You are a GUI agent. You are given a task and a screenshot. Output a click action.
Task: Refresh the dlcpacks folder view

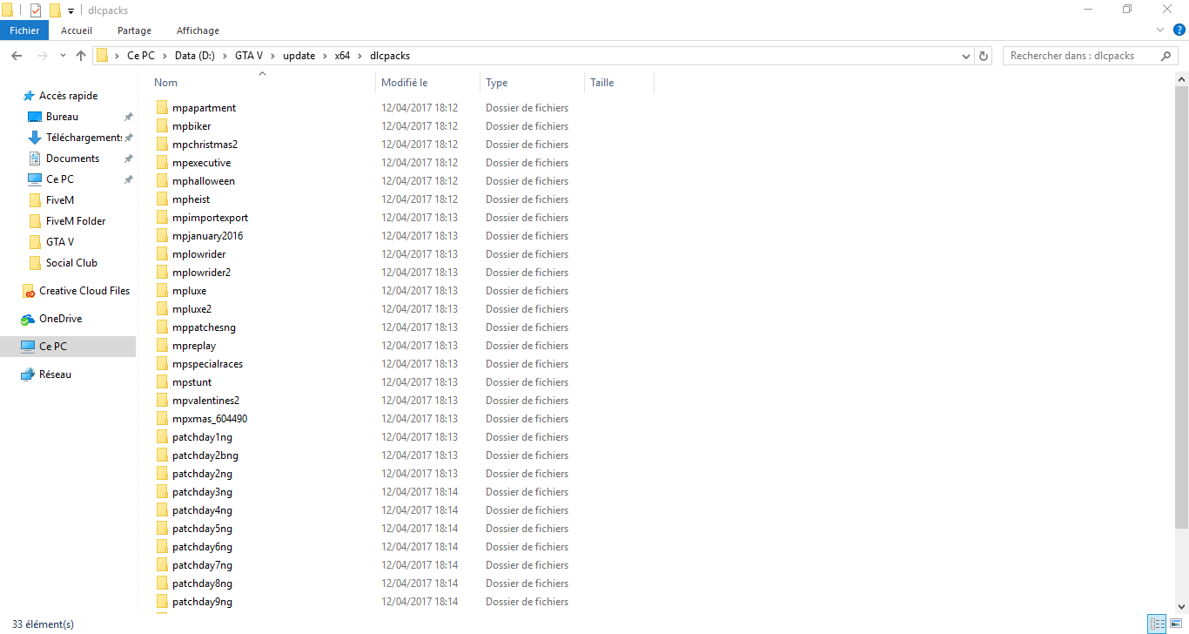click(984, 56)
